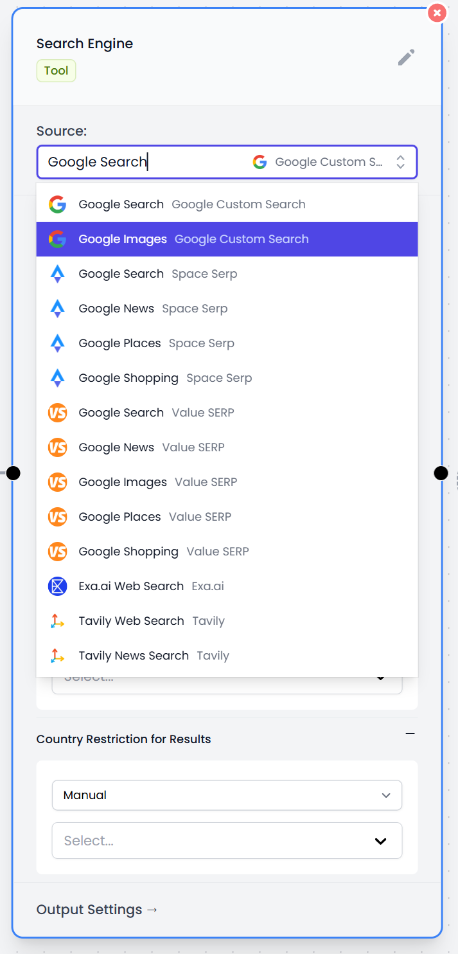This screenshot has width=458, height=954.
Task: Toggle the Source selector up-down arrows
Action: click(x=400, y=162)
